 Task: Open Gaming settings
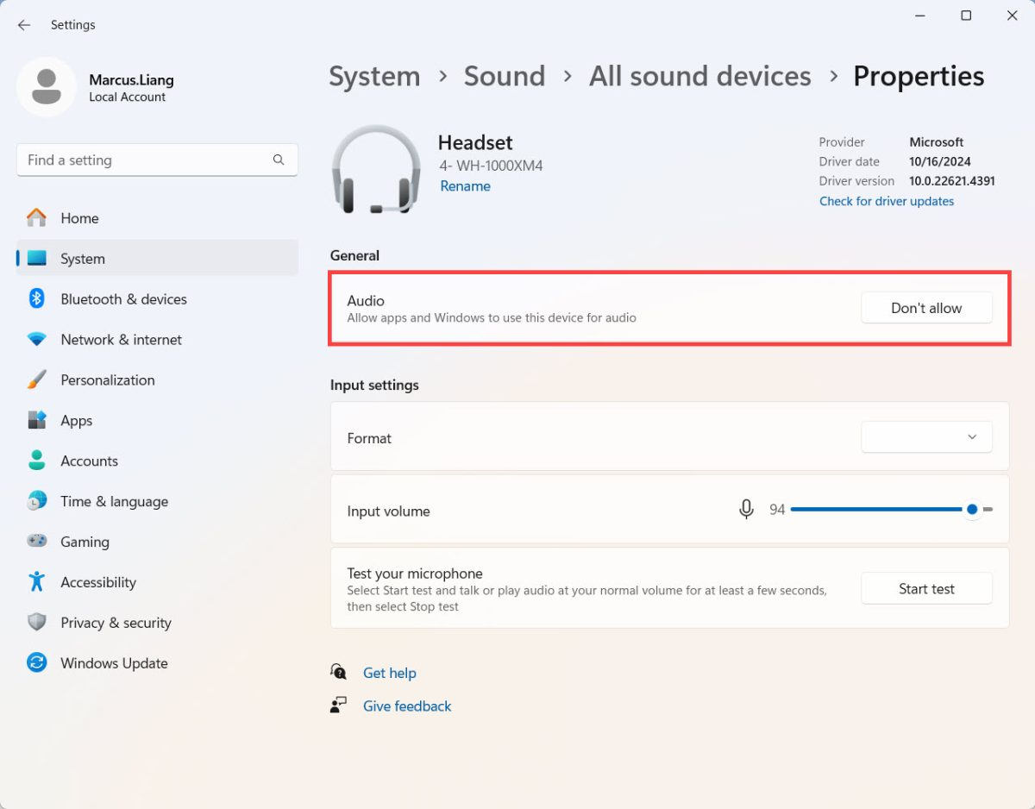pyautogui.click(x=85, y=542)
